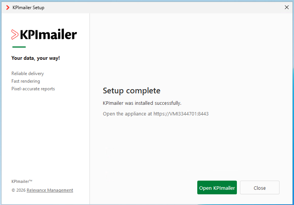294x205 pixels.
Task: Click 'Pixel-accurate reports' text
Action: (x=33, y=89)
